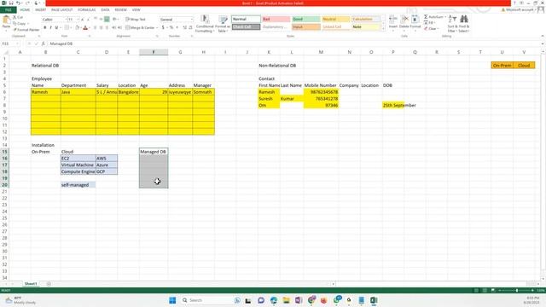The height and width of the screenshot is (307, 546).
Task: Toggle Bold formatting
Action: point(44,27)
